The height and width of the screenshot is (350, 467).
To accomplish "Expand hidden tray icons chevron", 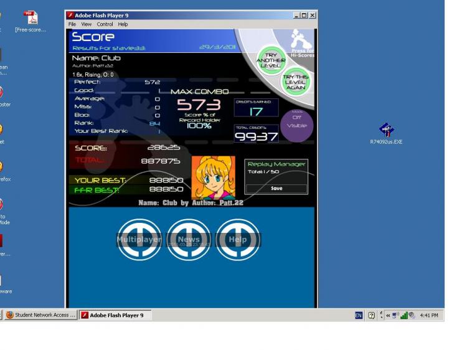I will coord(388,315).
